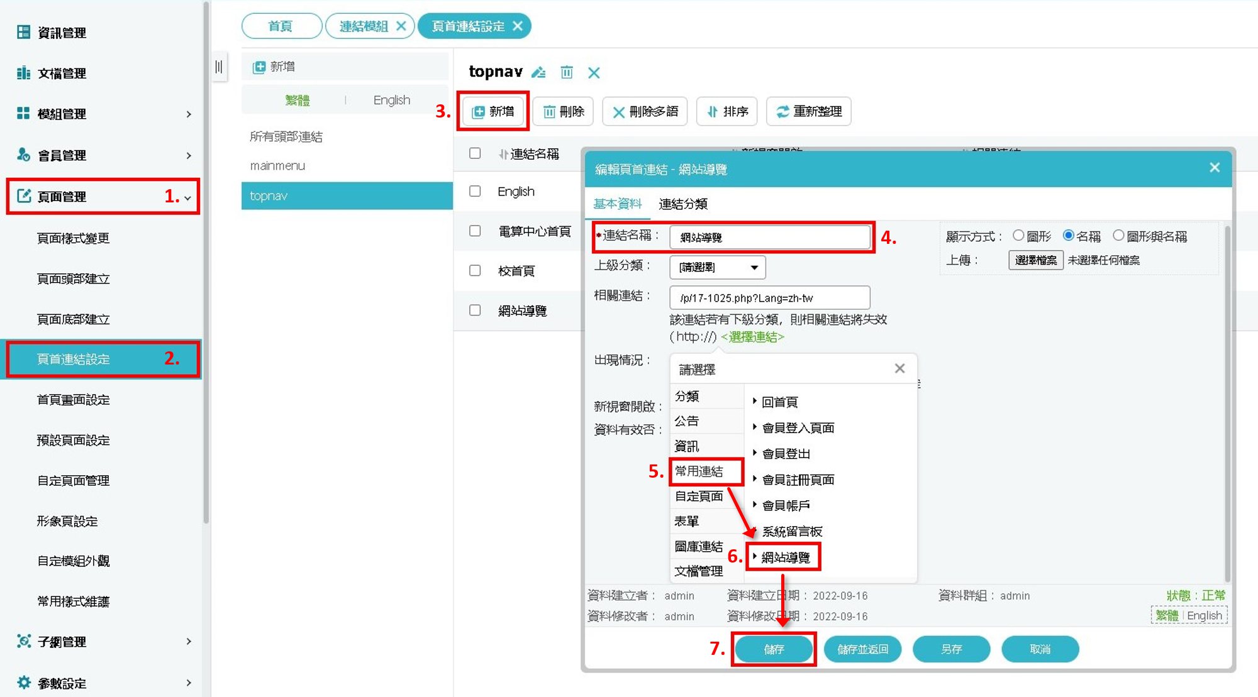Expand the 子網管理 submenu
Screen dimensions: 1258x697
189,642
